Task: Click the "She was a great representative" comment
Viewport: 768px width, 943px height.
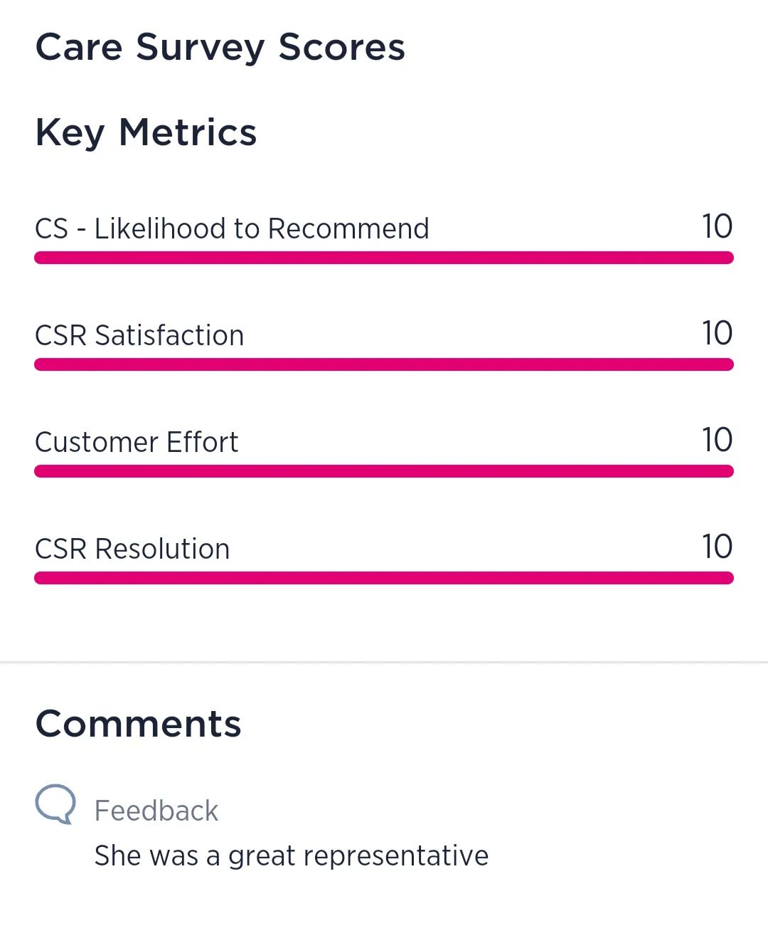Action: (292, 855)
